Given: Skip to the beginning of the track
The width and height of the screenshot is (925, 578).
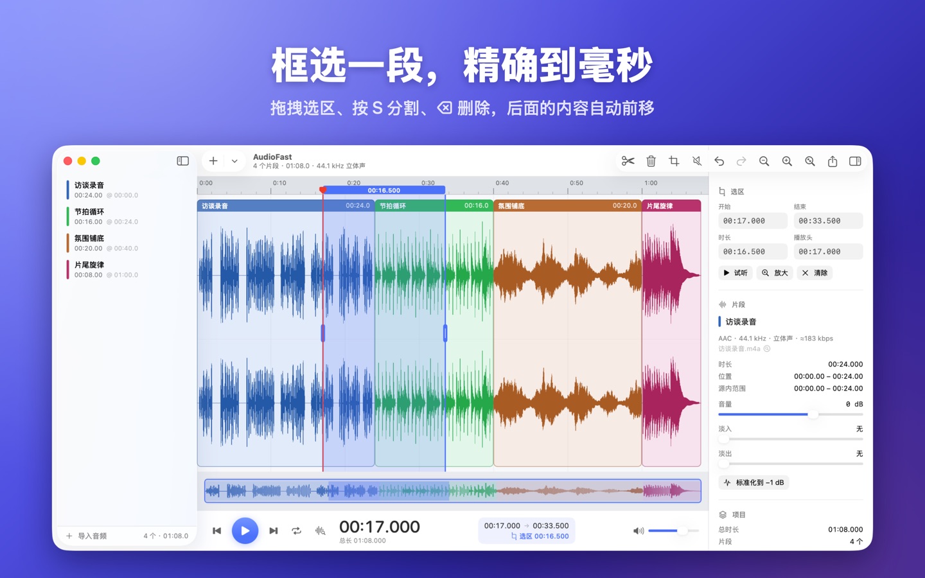Looking at the screenshot, I should pos(217,530).
